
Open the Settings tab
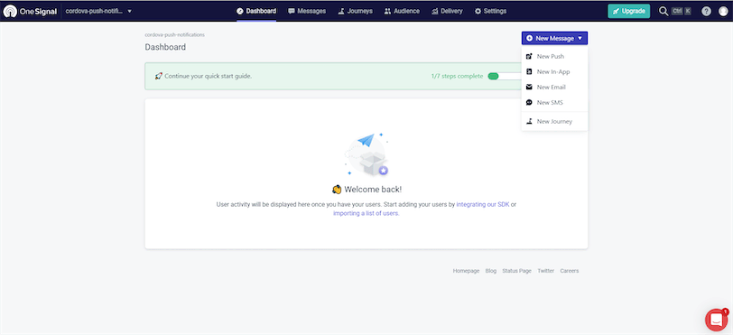coord(490,11)
